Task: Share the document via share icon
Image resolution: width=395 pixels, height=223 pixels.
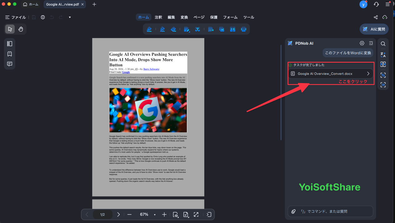Action: pyautogui.click(x=376, y=17)
